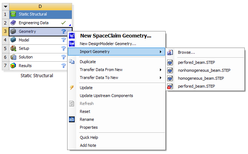This screenshot has height=154, width=248.
Task: Select Geometry cell label
Action: point(27,31)
